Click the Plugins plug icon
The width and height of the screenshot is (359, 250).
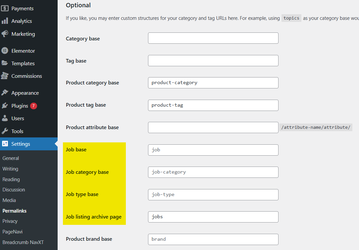click(5, 106)
